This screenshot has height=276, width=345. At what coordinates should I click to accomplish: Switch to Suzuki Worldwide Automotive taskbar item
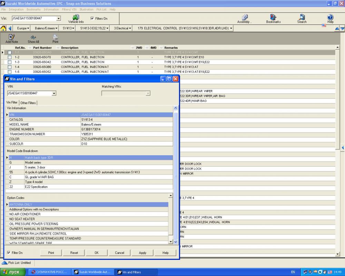pos(92,272)
